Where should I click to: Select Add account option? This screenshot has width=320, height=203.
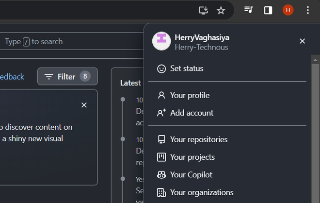point(192,113)
